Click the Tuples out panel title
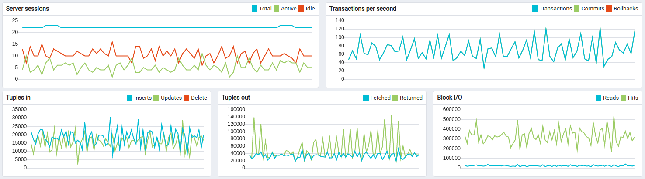645x179 pixels. 236,98
